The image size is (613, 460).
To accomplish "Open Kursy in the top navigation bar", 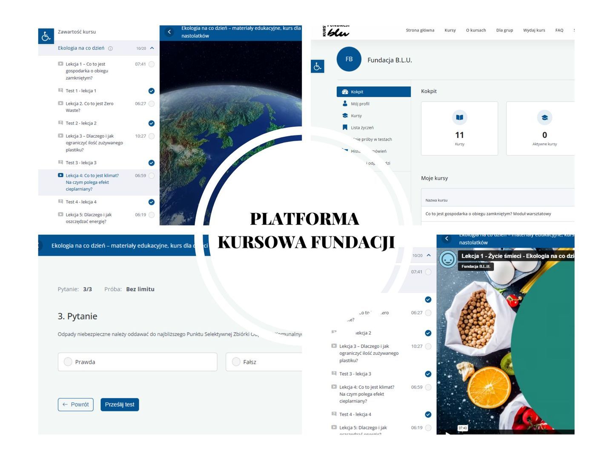I will click(450, 30).
